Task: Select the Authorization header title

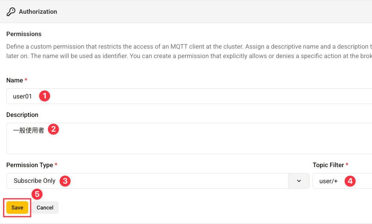Action: pyautogui.click(x=38, y=12)
